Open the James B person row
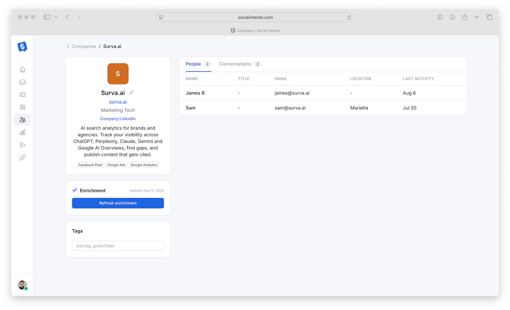Viewport: 510px width, 310px height. (323, 93)
